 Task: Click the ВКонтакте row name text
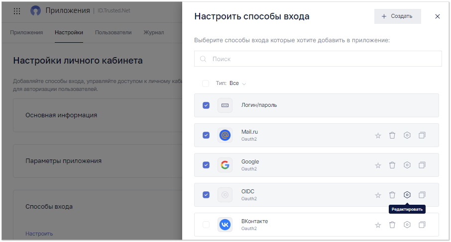tap(255, 221)
